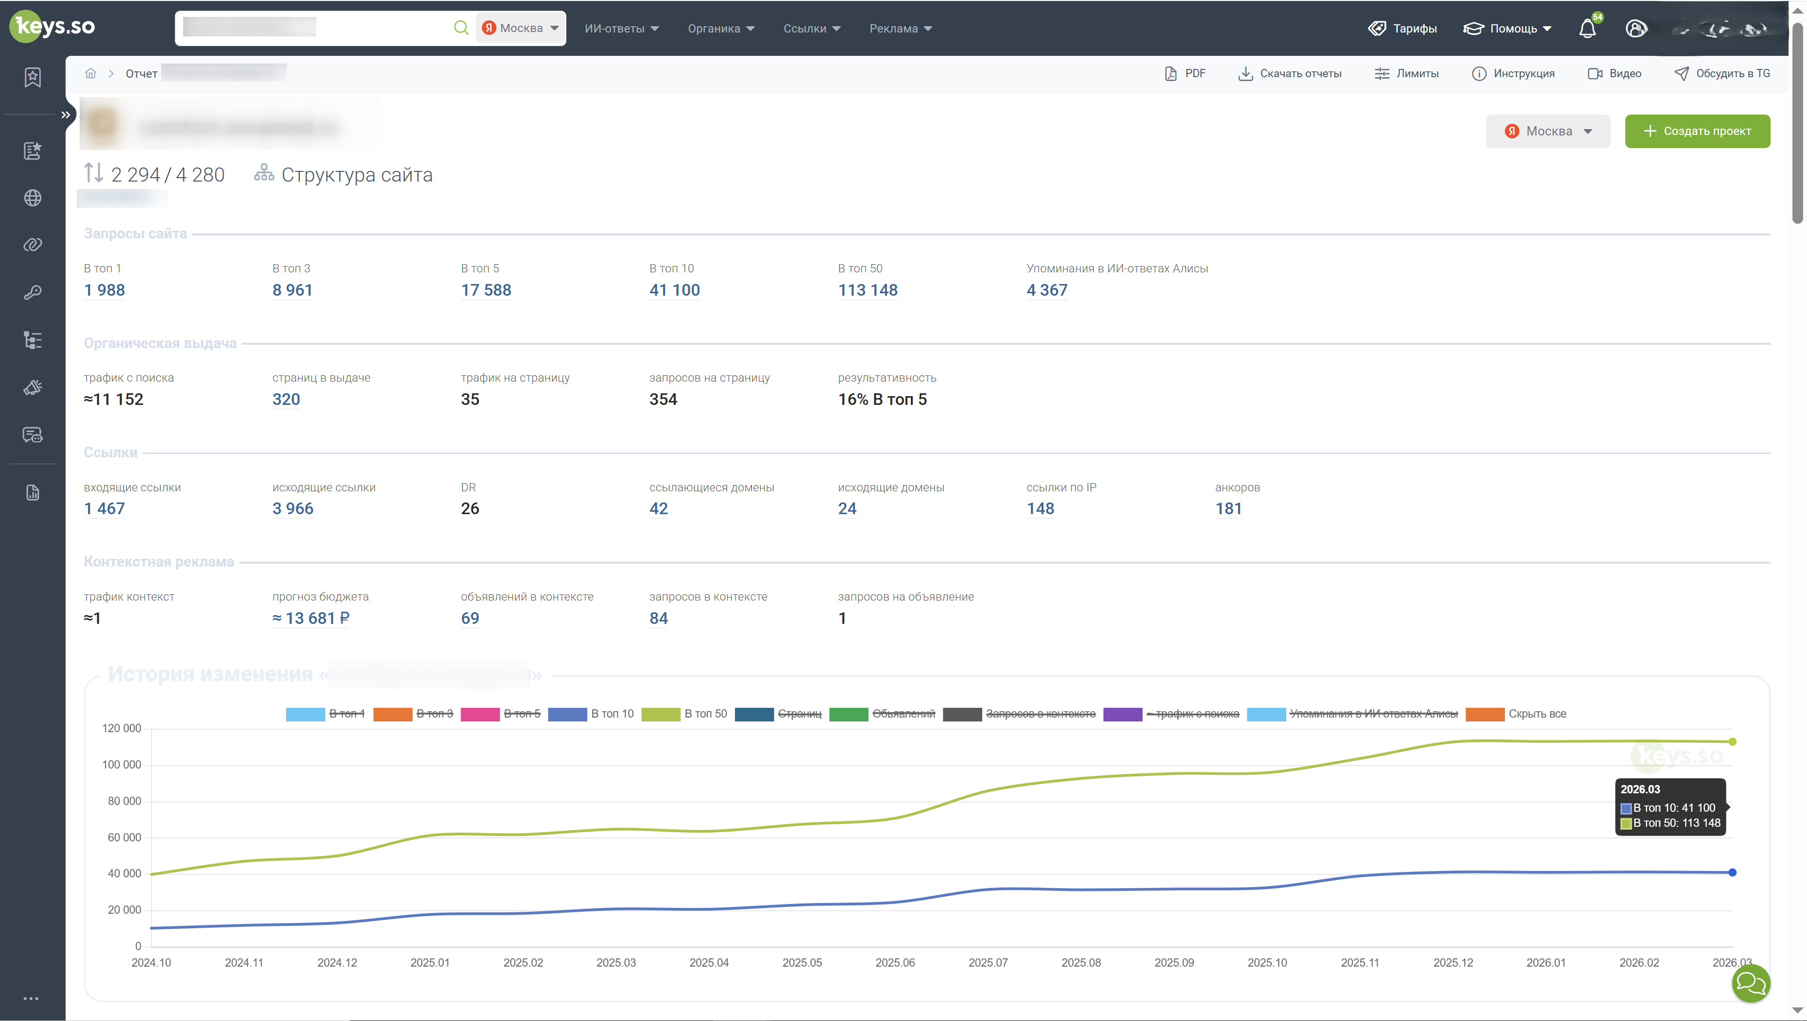Click В топ 10 endpoint at 2026.03
1807x1021 pixels.
pos(1732,873)
